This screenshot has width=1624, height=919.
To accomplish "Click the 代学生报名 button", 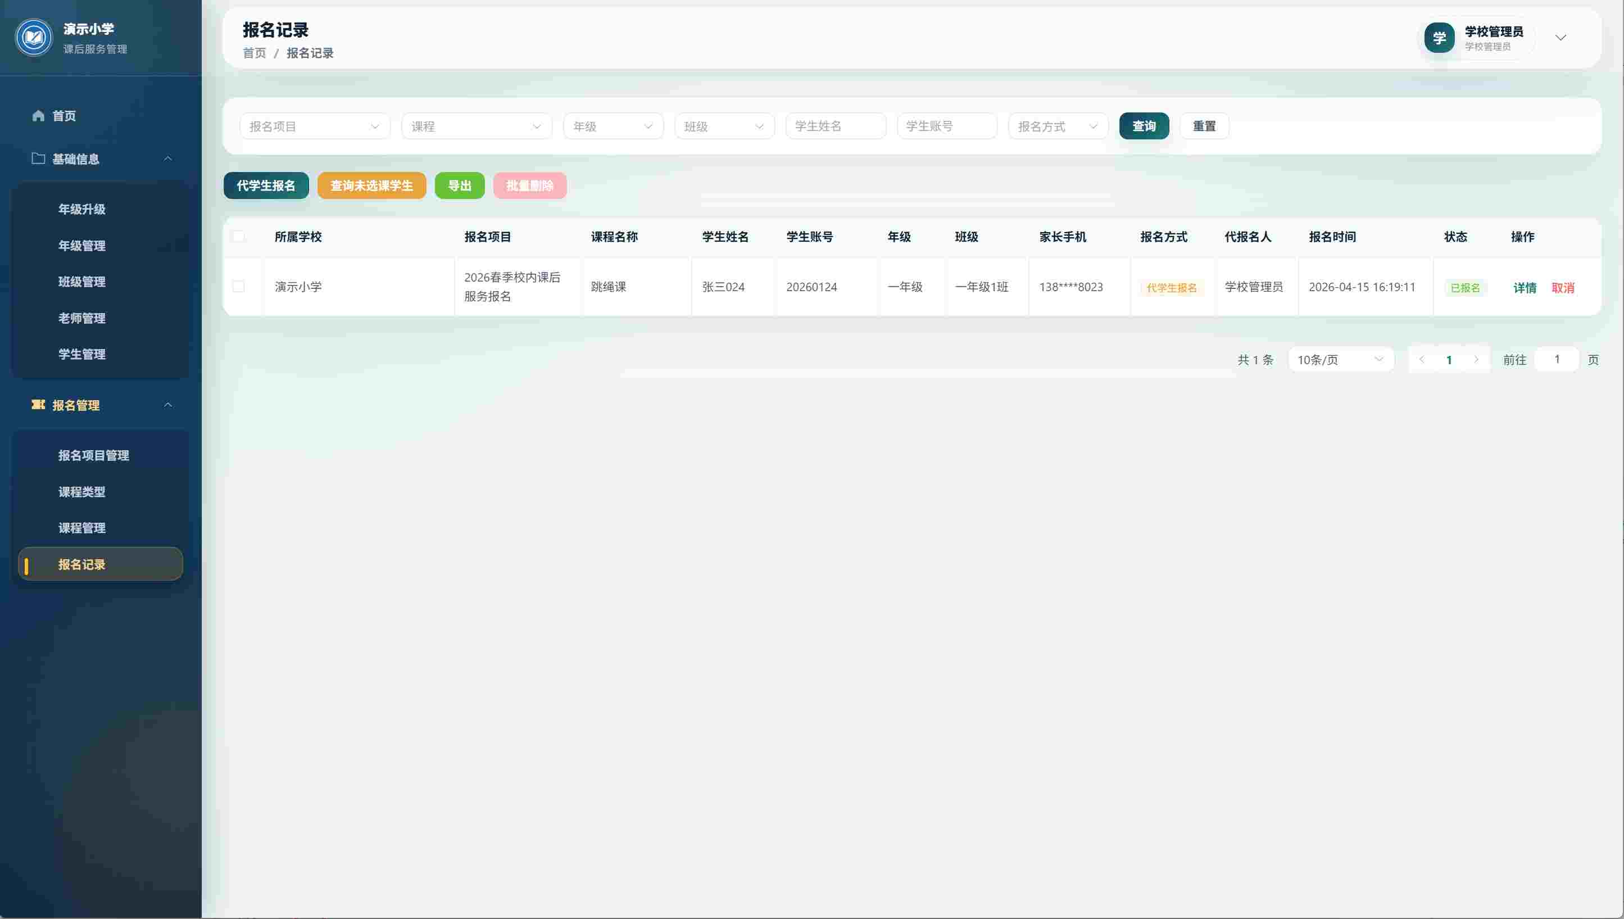I will pyautogui.click(x=266, y=185).
